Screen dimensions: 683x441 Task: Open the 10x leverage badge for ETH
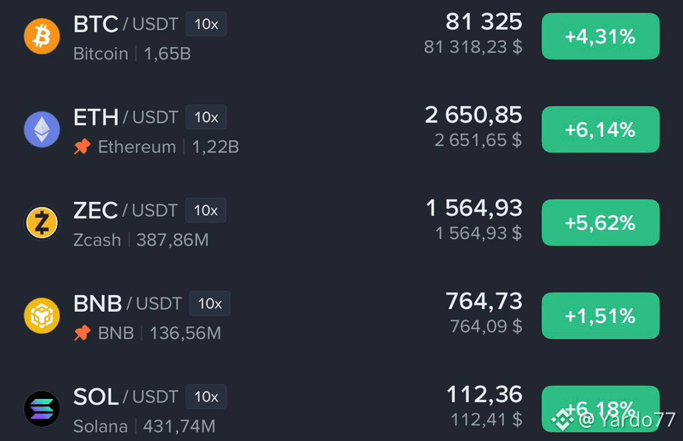[x=206, y=117]
